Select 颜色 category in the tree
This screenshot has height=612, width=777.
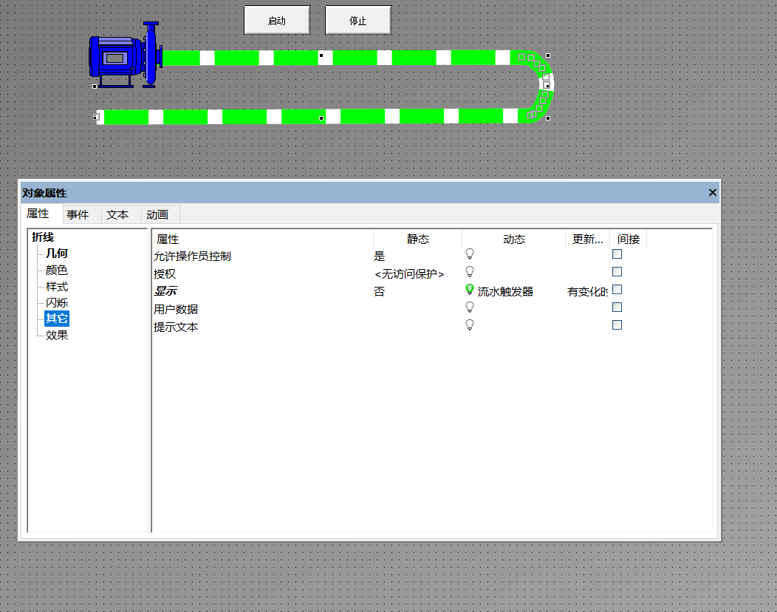pyautogui.click(x=57, y=270)
